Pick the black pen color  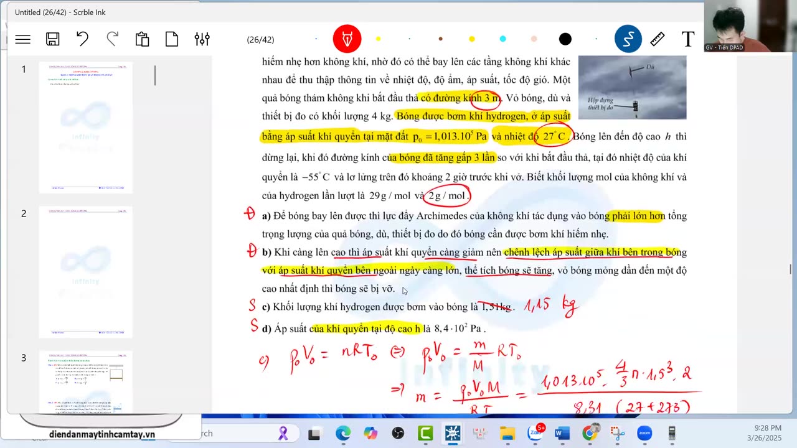point(565,39)
